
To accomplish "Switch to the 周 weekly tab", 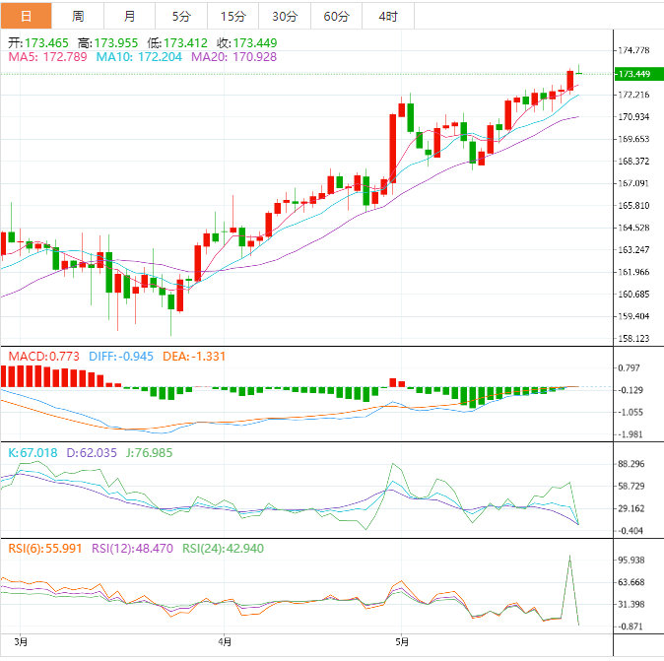I will tap(78, 17).
